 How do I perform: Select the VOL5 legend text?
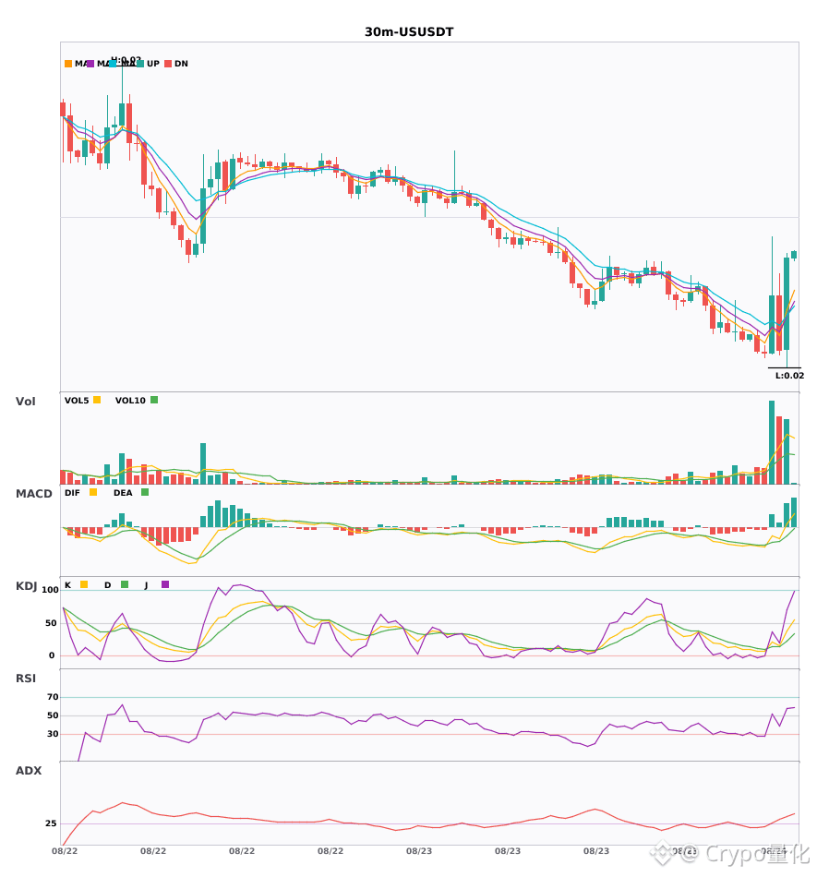(77, 401)
